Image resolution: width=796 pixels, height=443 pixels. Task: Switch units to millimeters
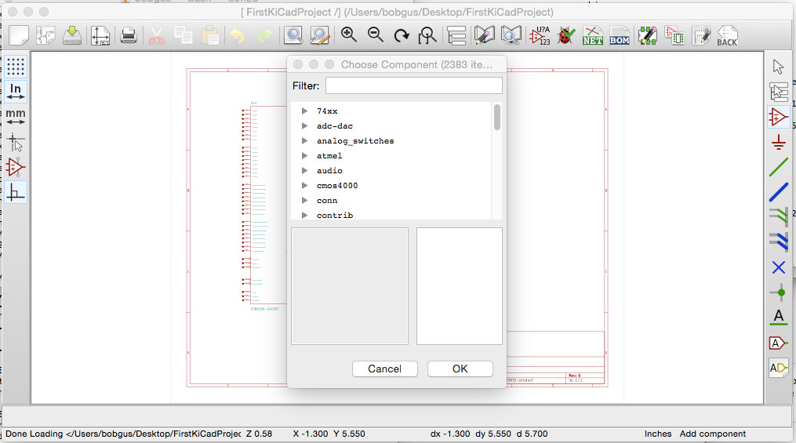point(16,117)
